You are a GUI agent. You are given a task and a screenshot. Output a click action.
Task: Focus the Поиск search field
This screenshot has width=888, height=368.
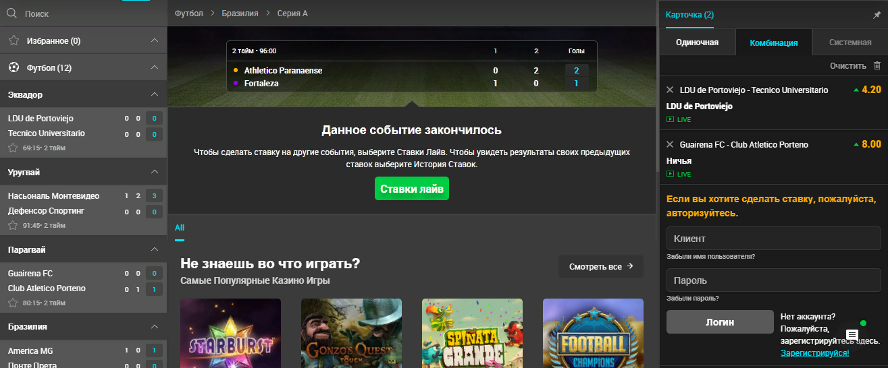83,13
